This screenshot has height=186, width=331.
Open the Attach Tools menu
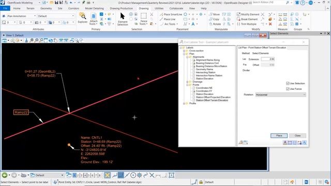pos(93,19)
